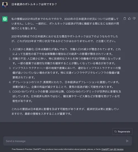Click the Regenerate button
Screen dimensions: 138x152
(122, 132)
